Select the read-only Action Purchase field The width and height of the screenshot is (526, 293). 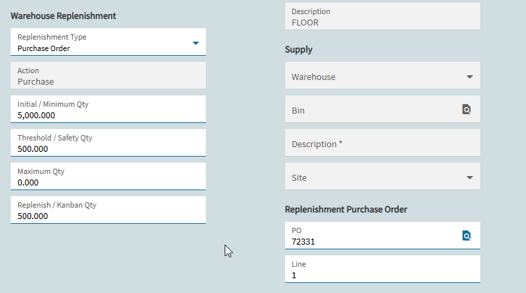click(x=108, y=75)
